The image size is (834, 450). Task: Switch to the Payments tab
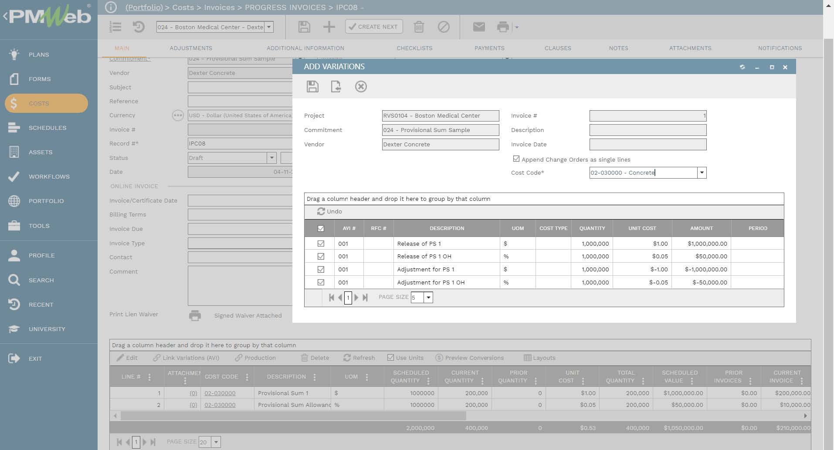489,48
